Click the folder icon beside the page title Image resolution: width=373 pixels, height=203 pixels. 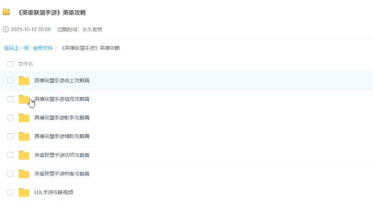coord(7,13)
